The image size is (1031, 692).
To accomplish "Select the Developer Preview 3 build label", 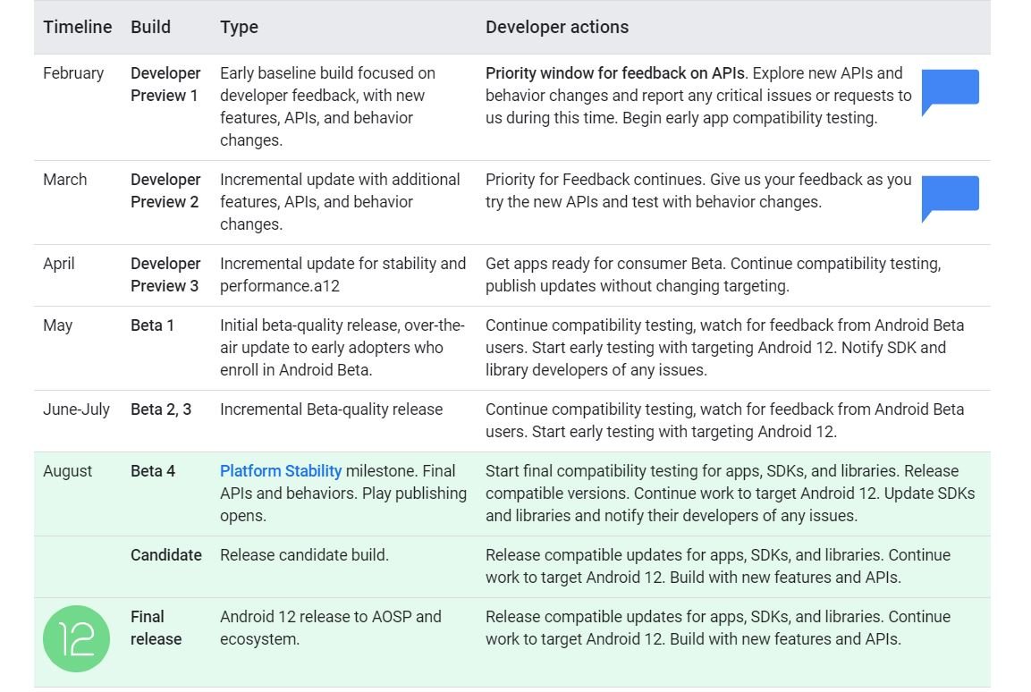I will coord(165,274).
